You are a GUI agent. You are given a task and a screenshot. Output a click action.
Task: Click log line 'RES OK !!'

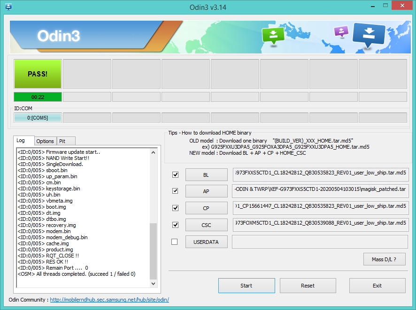tap(43, 262)
